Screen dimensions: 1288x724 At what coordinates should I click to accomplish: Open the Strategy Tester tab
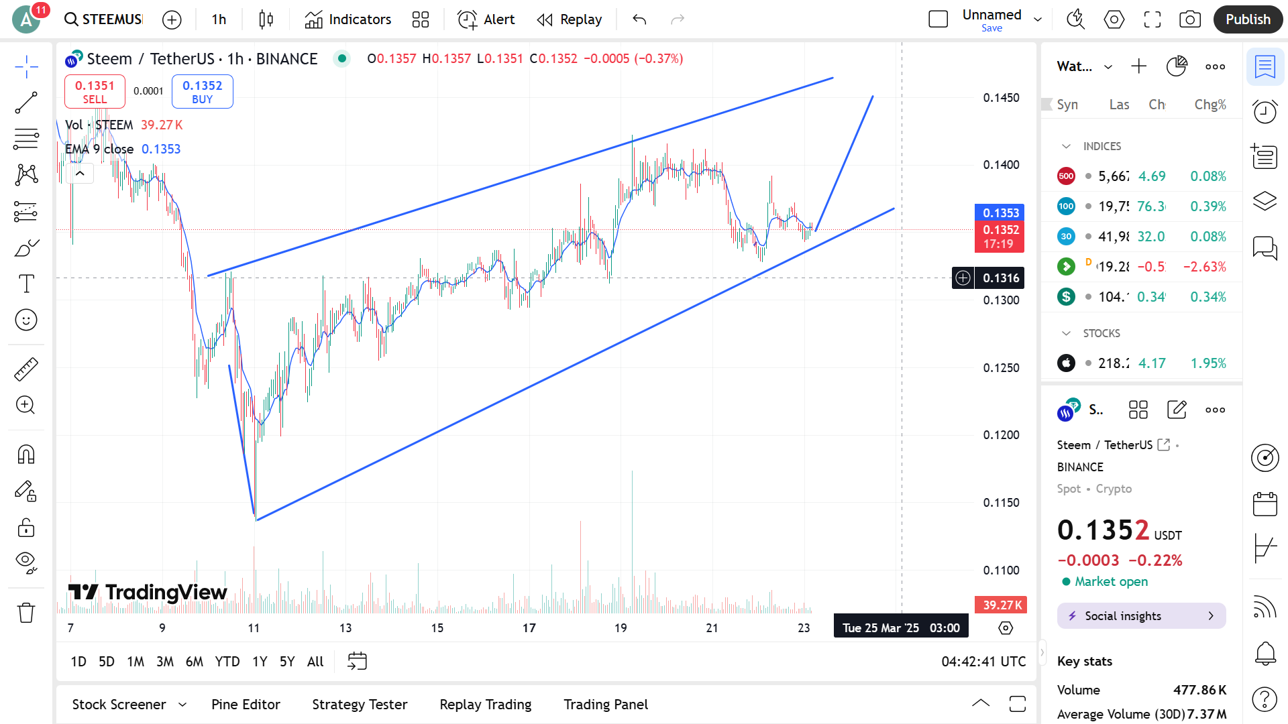point(360,705)
